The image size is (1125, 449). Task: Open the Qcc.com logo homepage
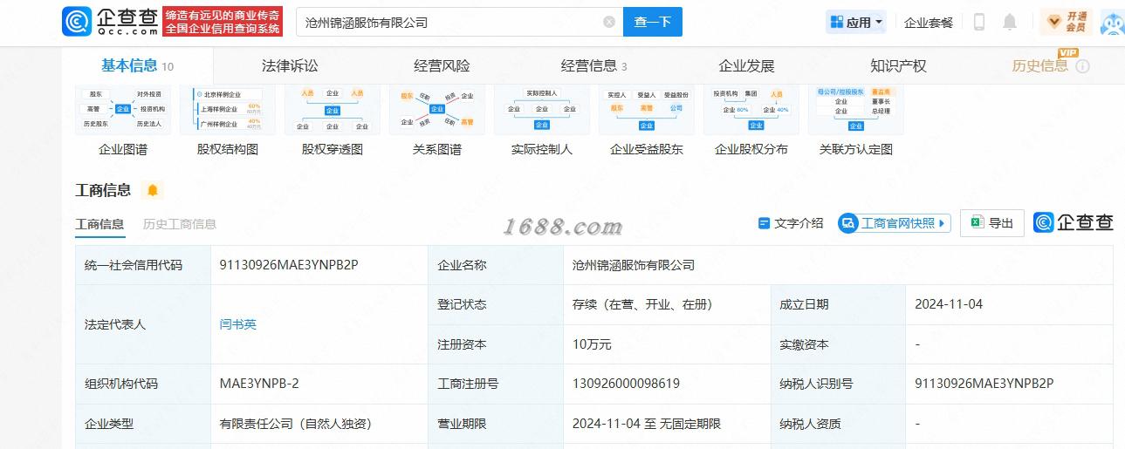110,22
